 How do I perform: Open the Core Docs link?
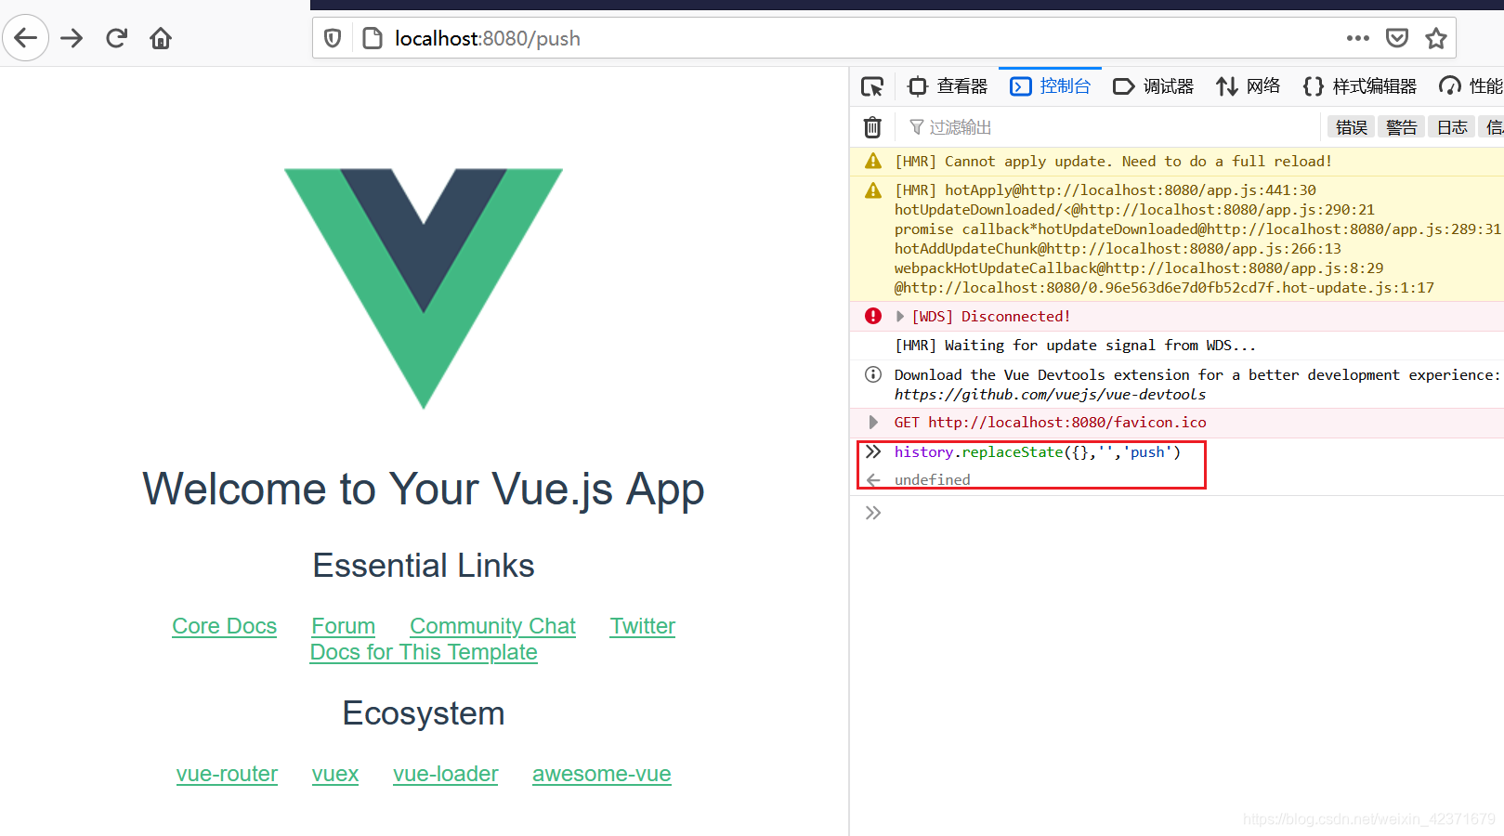225,626
